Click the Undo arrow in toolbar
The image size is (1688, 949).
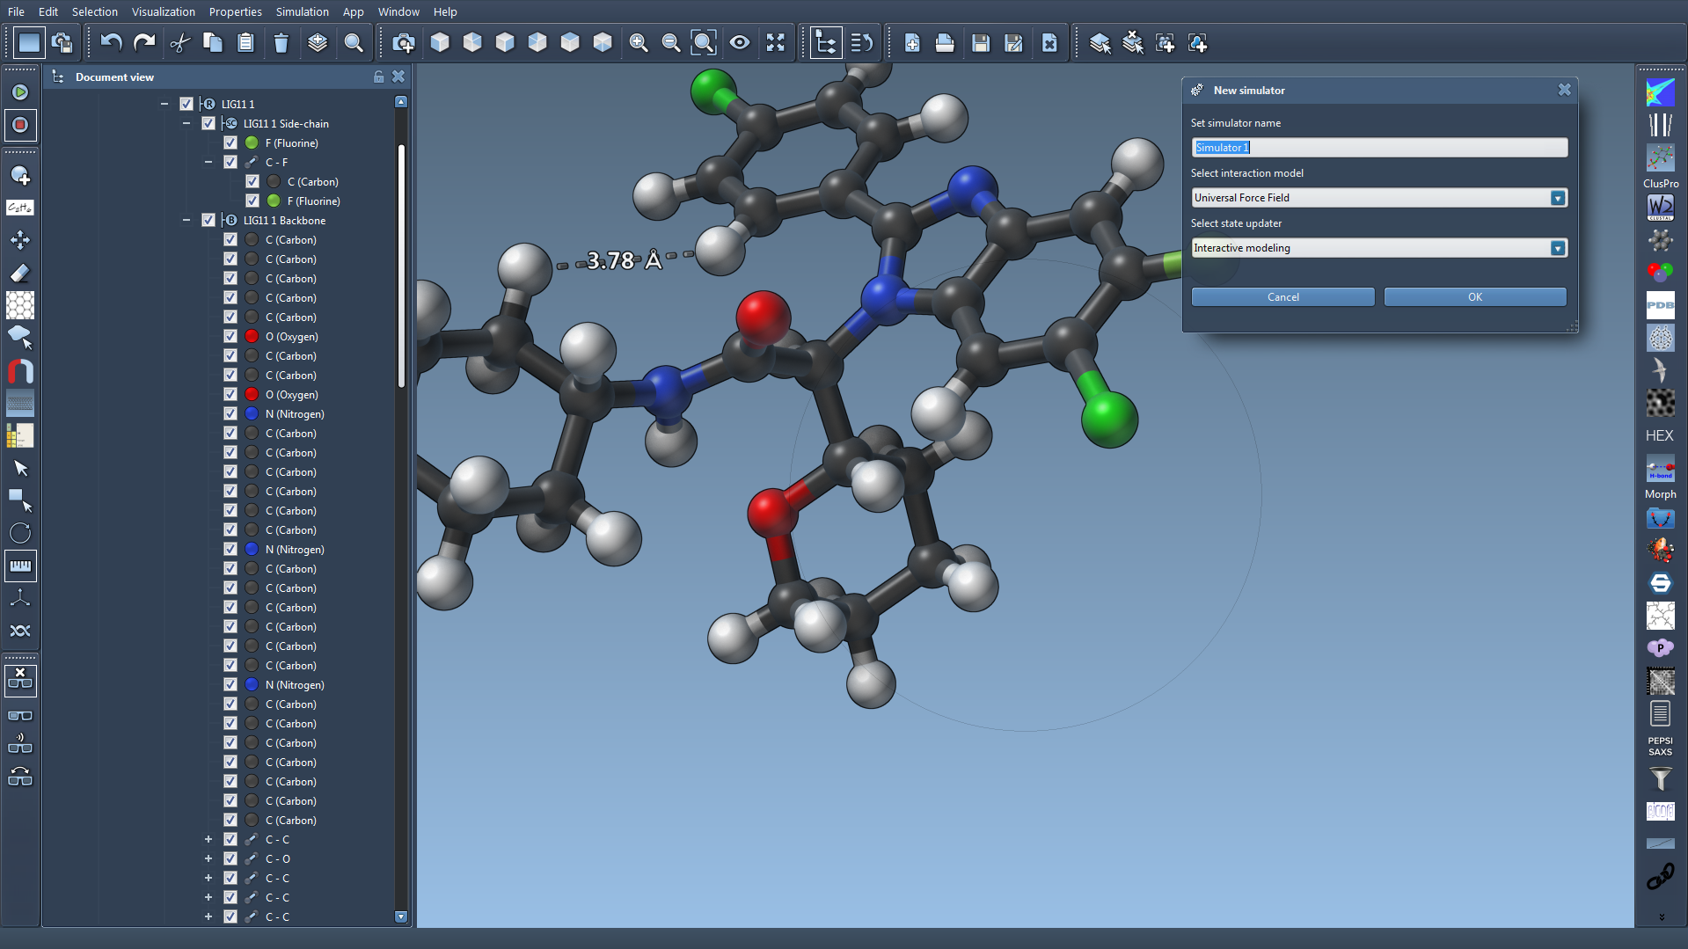point(111,42)
